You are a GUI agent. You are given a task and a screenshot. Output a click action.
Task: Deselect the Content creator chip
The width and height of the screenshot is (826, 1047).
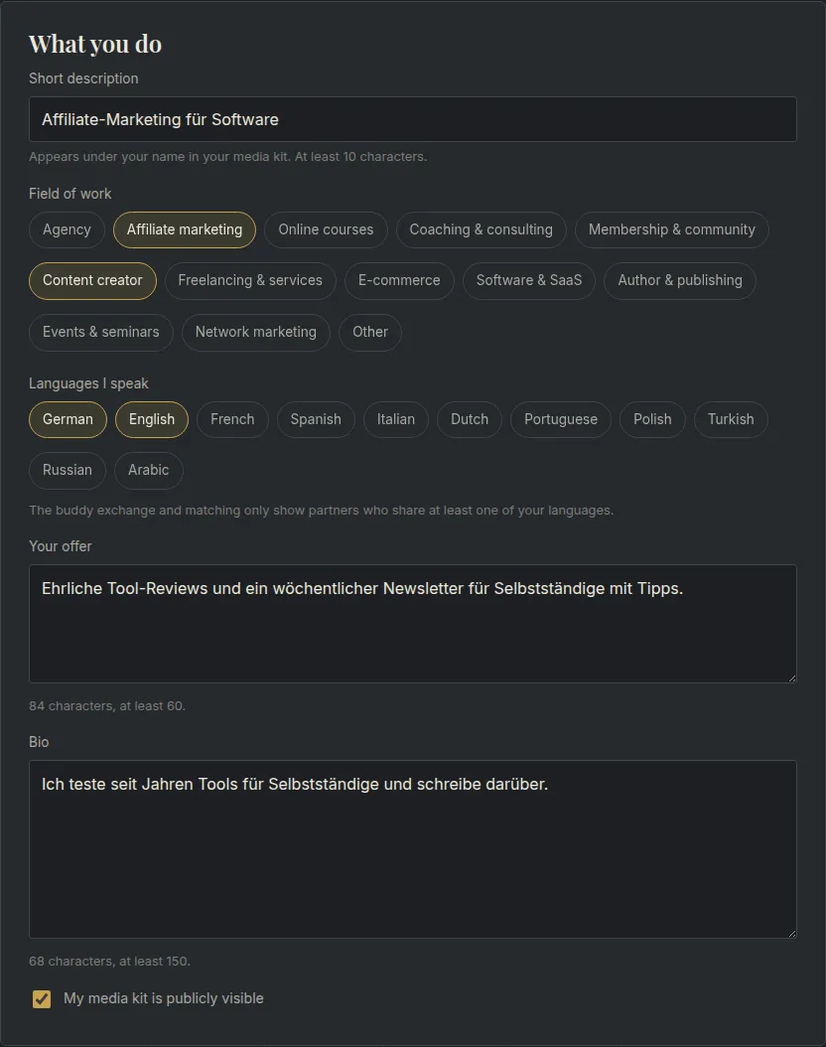pyautogui.click(x=92, y=280)
